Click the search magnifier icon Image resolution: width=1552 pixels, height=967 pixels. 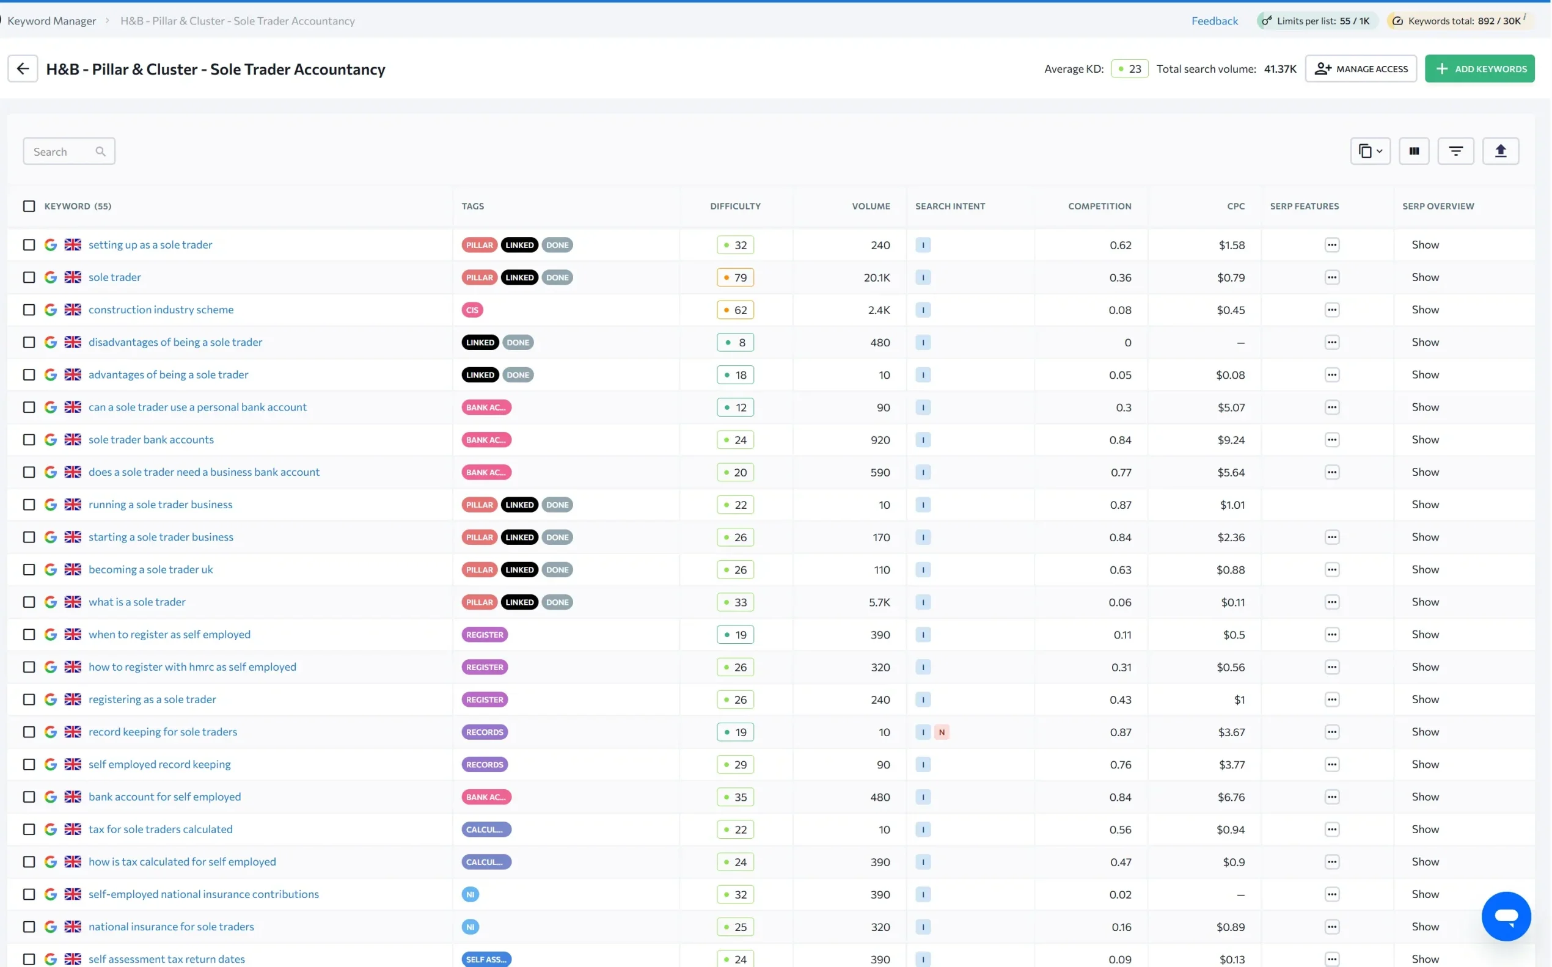100,151
